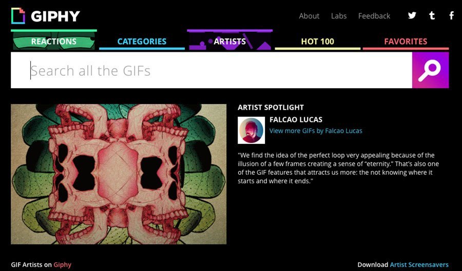Click the GIPHY wordmark text

coord(55,16)
